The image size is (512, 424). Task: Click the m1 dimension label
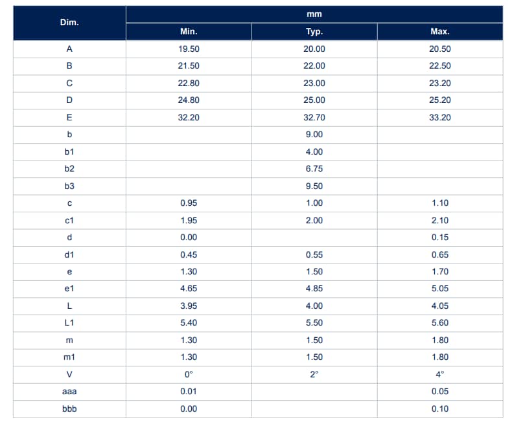(69, 357)
